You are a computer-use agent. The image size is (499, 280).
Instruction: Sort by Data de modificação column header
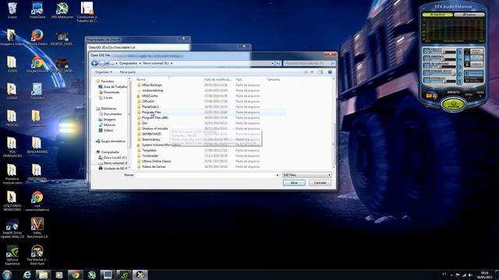pos(218,79)
